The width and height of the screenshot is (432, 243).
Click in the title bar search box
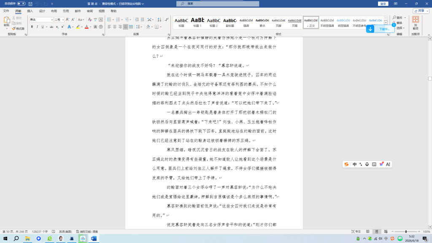coord(218,3)
